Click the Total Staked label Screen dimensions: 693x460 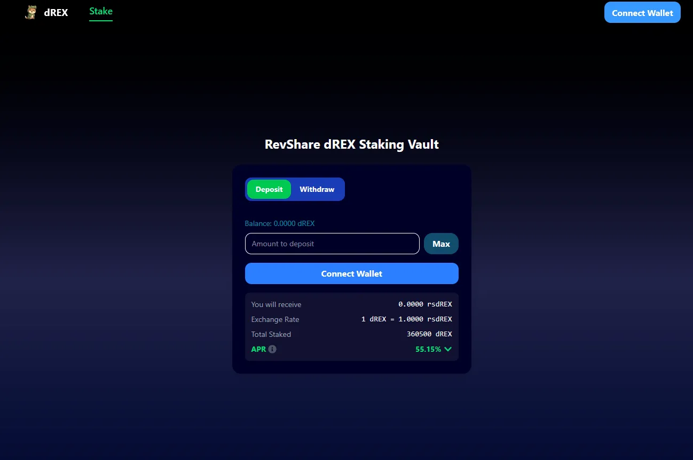pyautogui.click(x=271, y=334)
